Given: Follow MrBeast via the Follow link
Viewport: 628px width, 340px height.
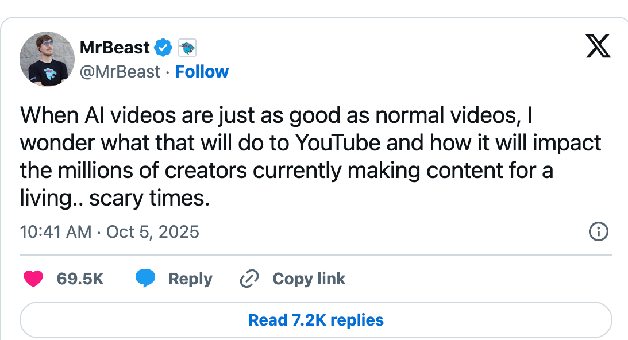Looking at the screenshot, I should click(x=202, y=72).
